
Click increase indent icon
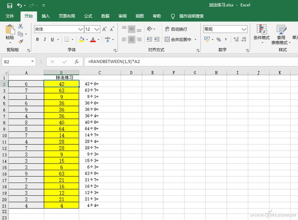(x=157, y=40)
